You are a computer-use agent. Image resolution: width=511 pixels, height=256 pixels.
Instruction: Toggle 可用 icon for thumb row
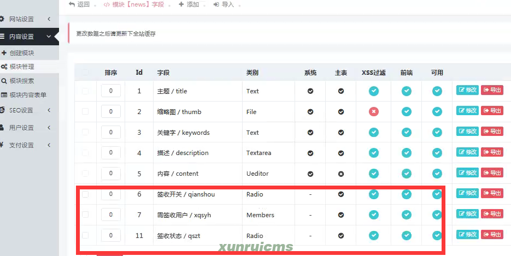[437, 111]
